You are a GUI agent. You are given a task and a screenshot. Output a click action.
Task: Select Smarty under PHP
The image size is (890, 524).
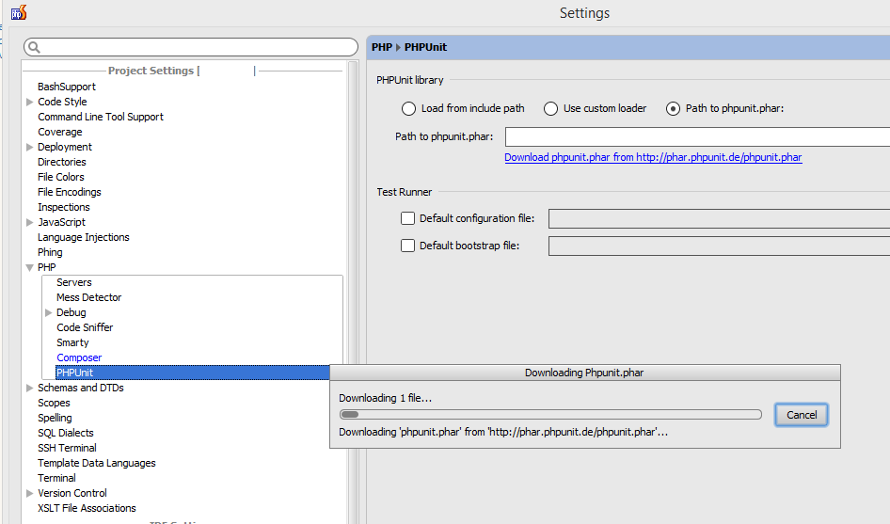[72, 342]
